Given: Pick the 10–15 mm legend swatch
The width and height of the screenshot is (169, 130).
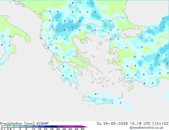Looking at the screenshot, I should [35, 127].
